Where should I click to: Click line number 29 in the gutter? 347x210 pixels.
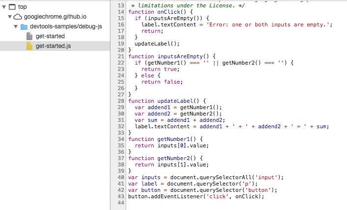pyautogui.click(x=121, y=107)
